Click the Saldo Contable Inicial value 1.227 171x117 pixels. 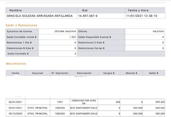(x=73, y=37)
